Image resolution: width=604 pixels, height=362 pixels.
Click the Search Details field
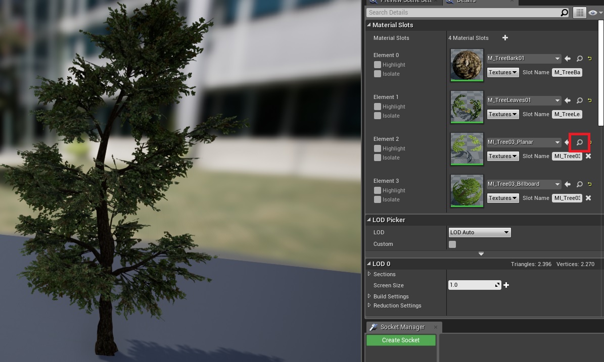[x=462, y=13]
